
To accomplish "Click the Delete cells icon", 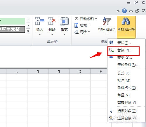I will coord(52,21).
